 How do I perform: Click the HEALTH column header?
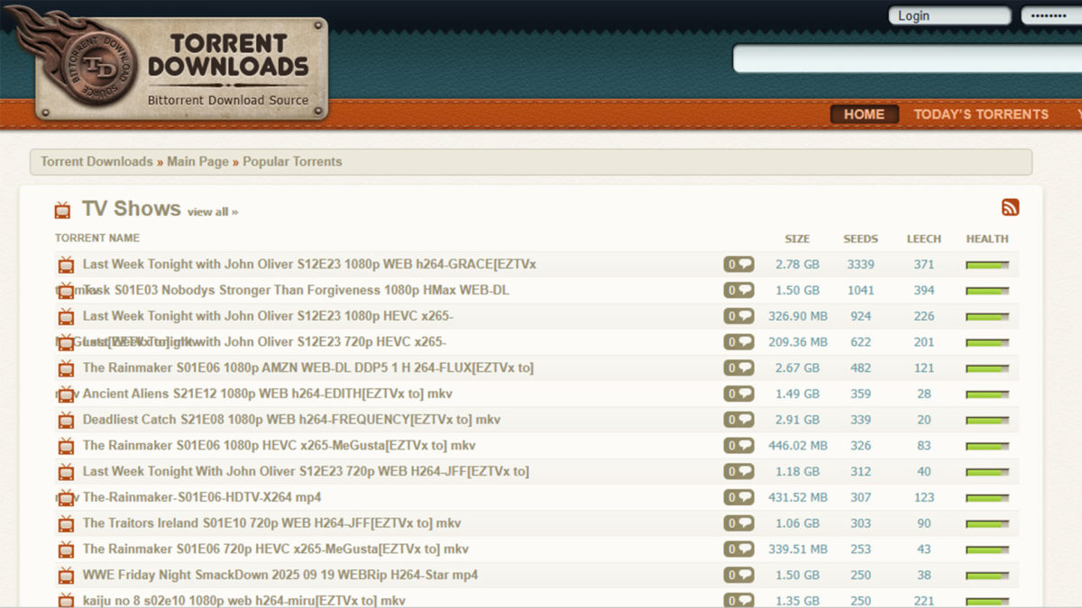pyautogui.click(x=987, y=239)
